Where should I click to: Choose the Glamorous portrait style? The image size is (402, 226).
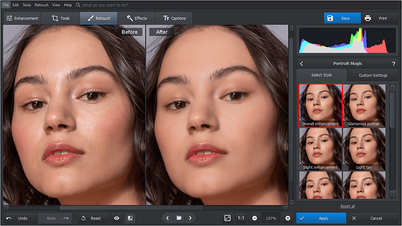364,106
